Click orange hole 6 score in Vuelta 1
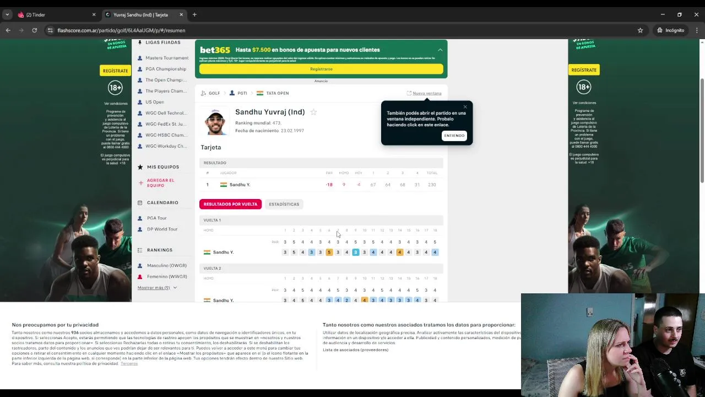705x397 pixels. pyautogui.click(x=329, y=252)
